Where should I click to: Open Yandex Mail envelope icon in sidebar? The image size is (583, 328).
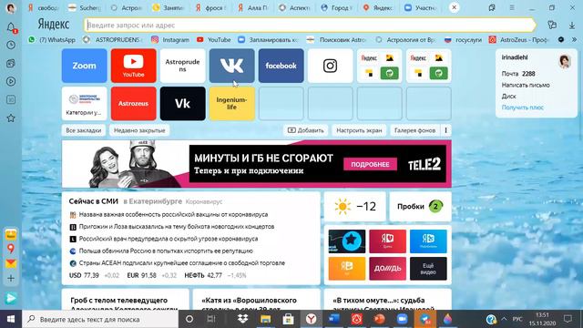coord(11,263)
